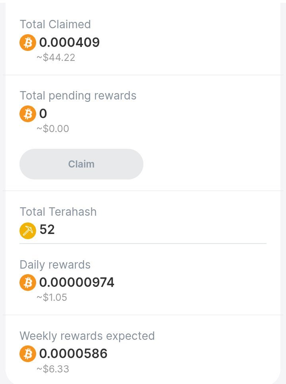Select the Weekly rewards expected label
This screenshot has width=286, height=384.
[87, 336]
